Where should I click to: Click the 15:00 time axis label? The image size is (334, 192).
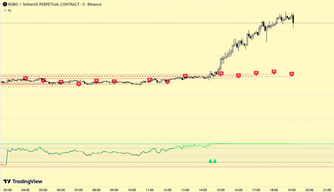[221, 190]
